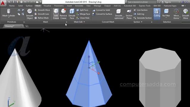Click the new drawing plus tab
This screenshot has height=107, width=190.
tap(27, 26)
